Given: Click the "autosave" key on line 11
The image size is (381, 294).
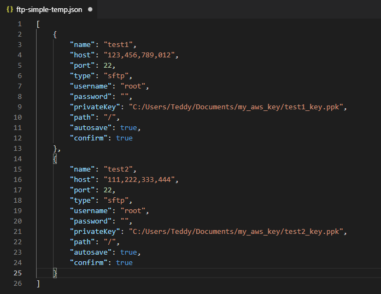Looking at the screenshot, I should (x=91, y=128).
